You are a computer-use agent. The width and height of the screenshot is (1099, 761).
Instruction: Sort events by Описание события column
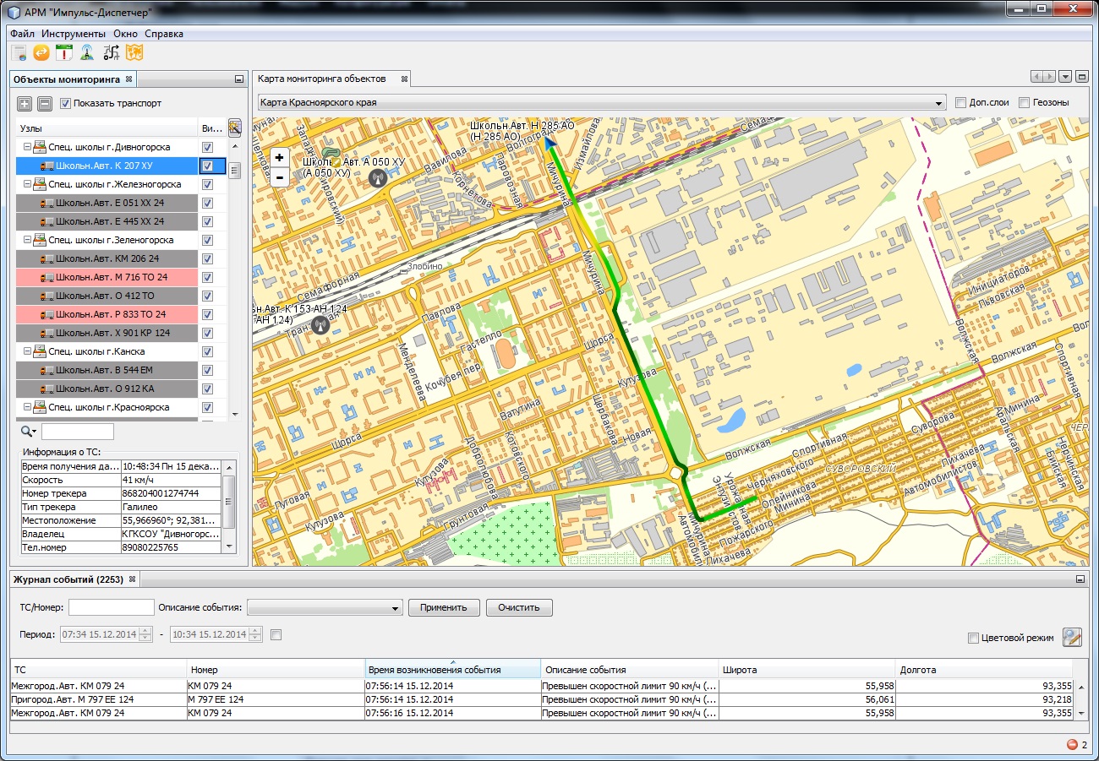630,669
